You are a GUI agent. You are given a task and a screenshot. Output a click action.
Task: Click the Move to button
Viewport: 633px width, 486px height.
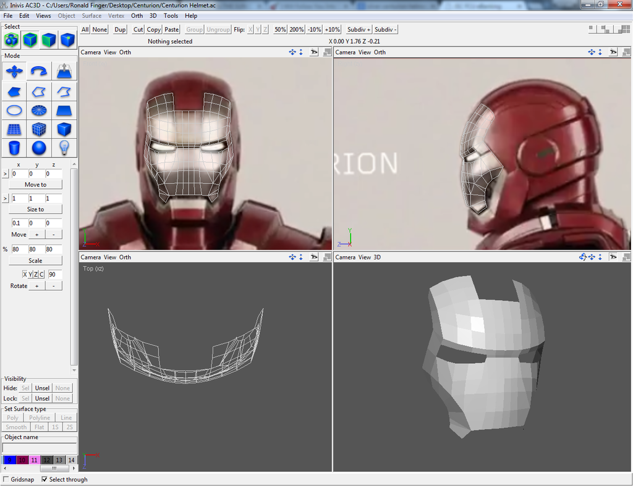click(x=35, y=184)
